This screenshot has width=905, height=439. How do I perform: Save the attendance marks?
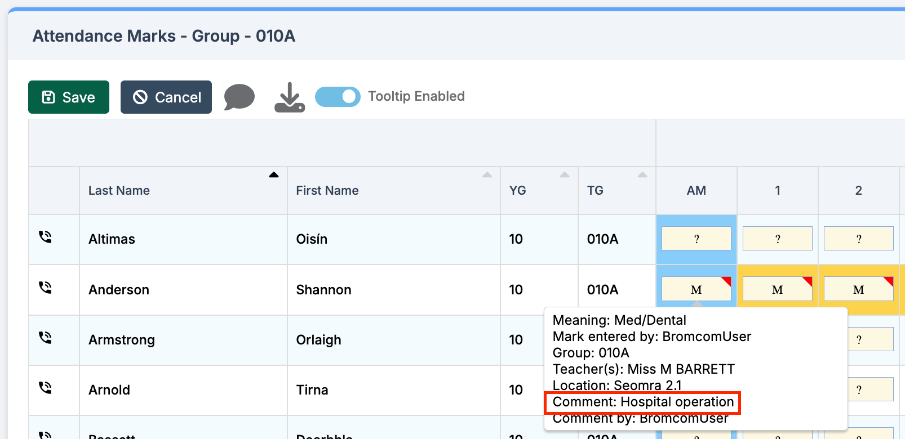point(69,97)
